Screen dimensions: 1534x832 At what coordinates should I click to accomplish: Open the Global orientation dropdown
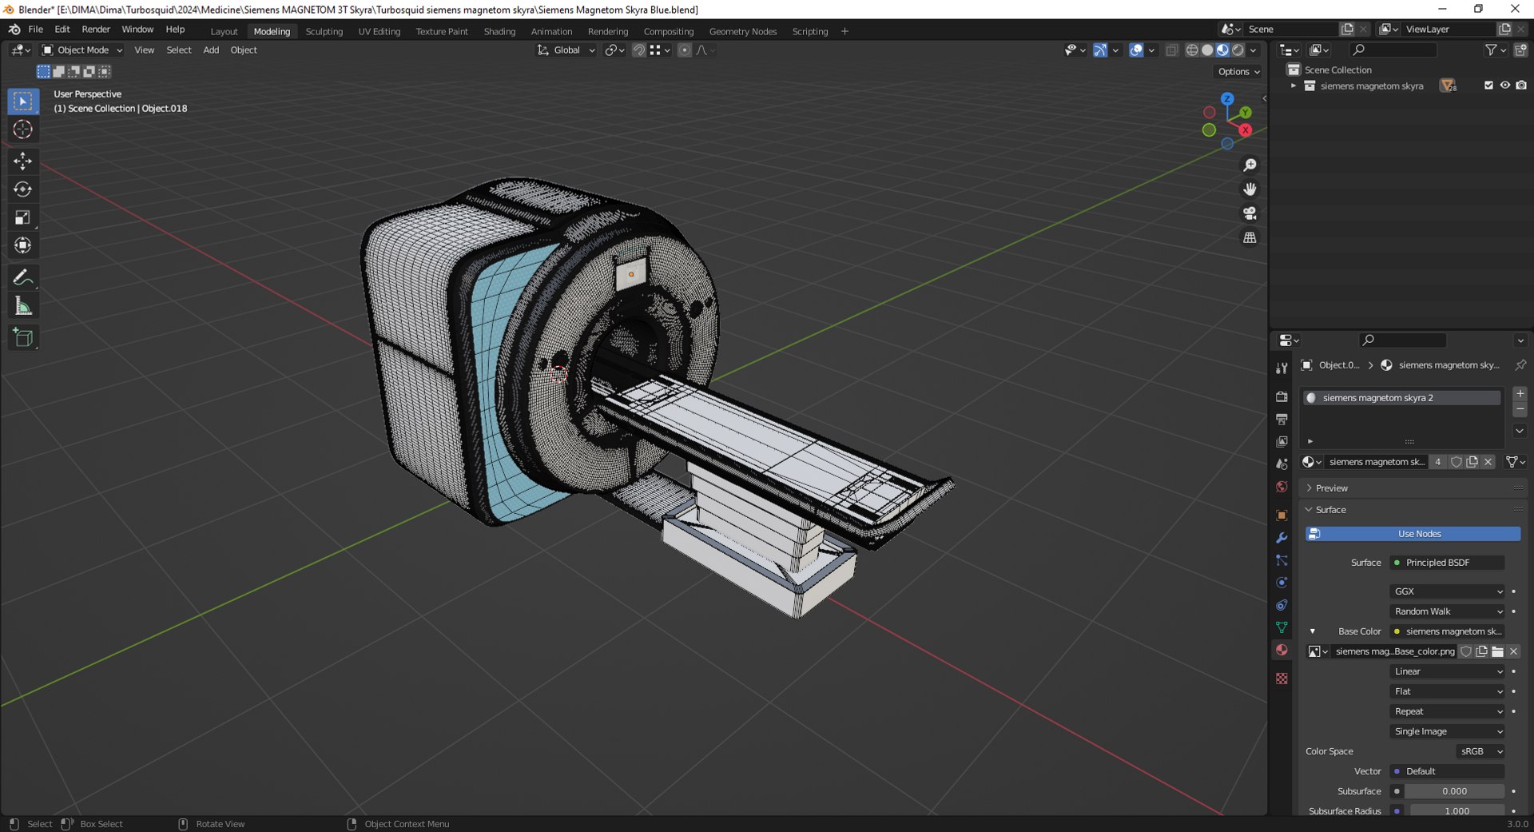[566, 50]
